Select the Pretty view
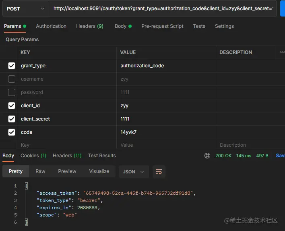The height and width of the screenshot is (231, 285). click(16, 171)
